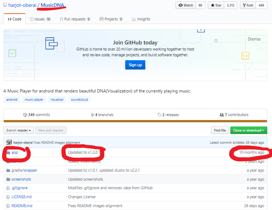Select the soundcloud topic tag
This screenshot has width=272, height=210.
(79, 100)
